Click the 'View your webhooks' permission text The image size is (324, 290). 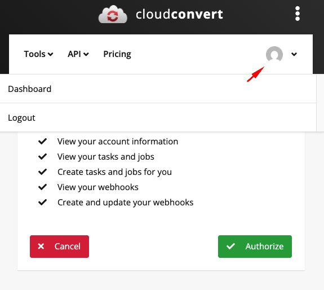point(98,187)
